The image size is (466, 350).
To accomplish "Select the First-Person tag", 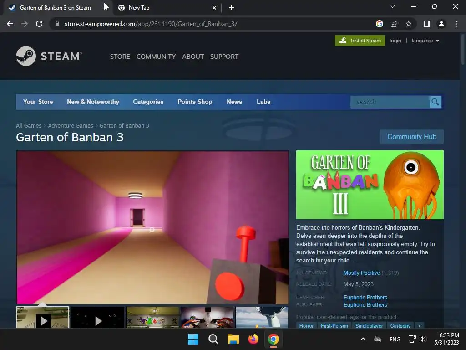I will tap(334, 326).
